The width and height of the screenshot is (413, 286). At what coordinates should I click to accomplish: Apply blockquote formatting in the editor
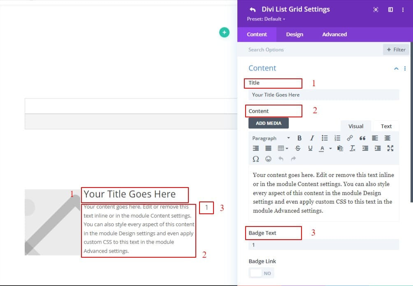[363, 138]
